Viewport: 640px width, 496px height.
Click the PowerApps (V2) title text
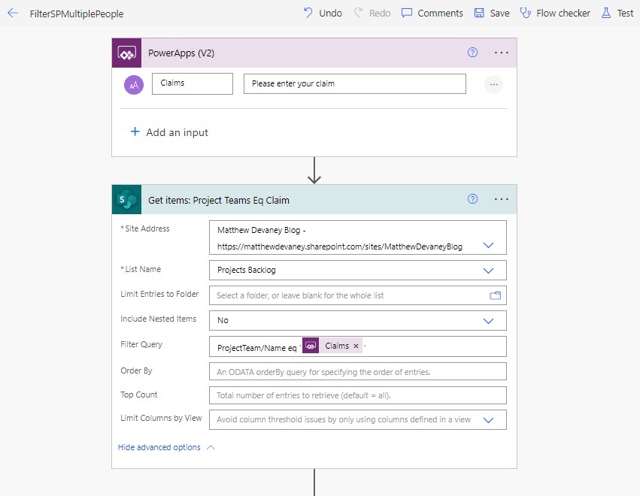181,53
